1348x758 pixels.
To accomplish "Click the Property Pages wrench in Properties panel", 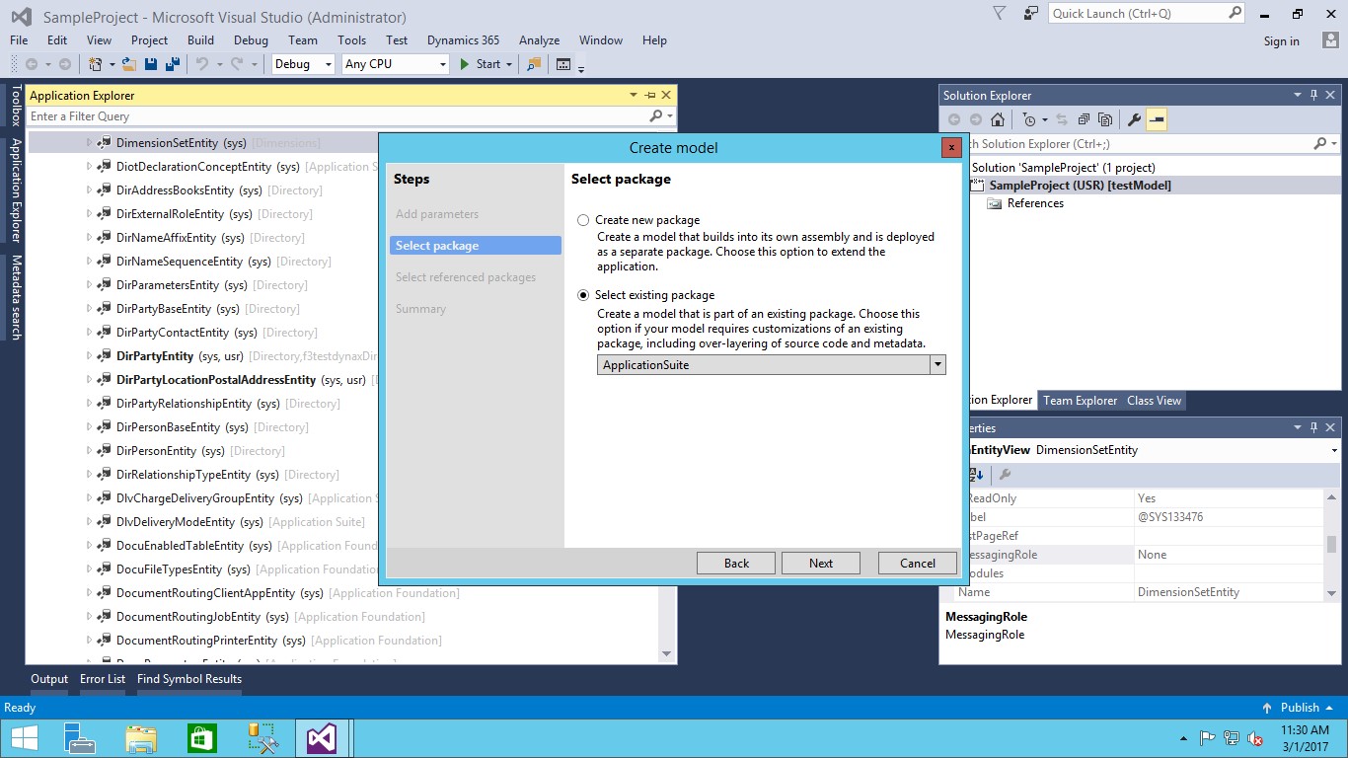I will click(1006, 475).
